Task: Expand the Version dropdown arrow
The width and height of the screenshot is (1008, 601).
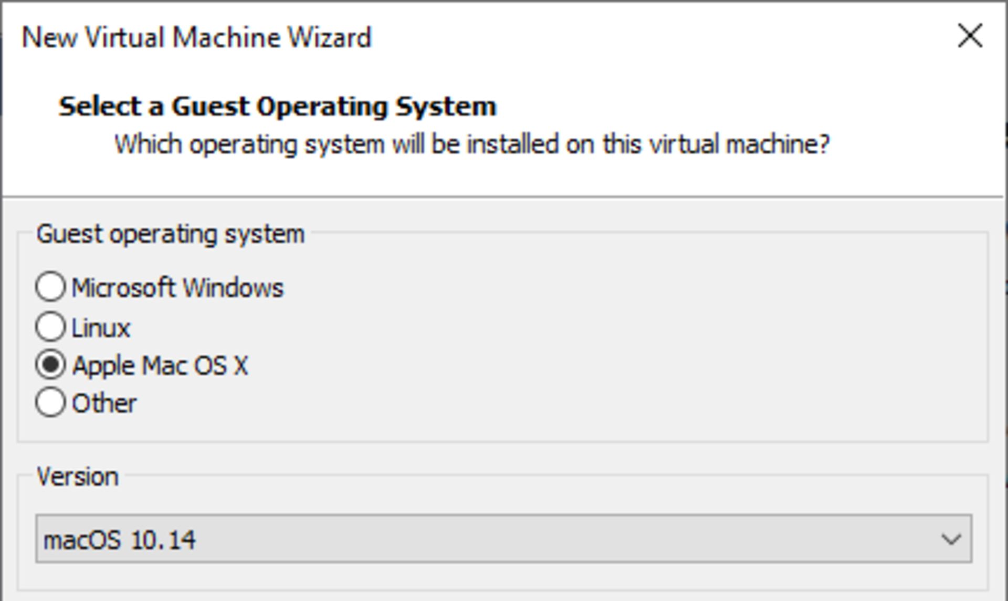Action: [x=951, y=539]
